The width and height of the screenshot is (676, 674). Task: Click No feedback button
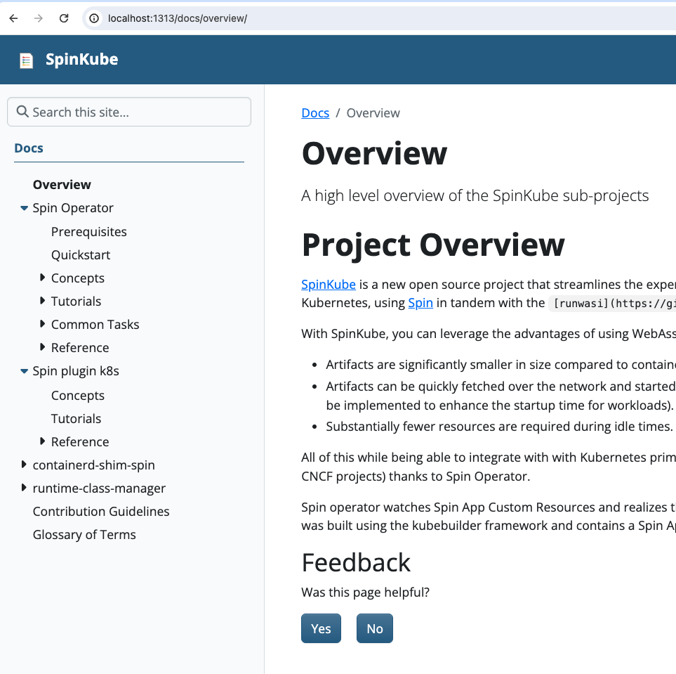click(x=375, y=628)
